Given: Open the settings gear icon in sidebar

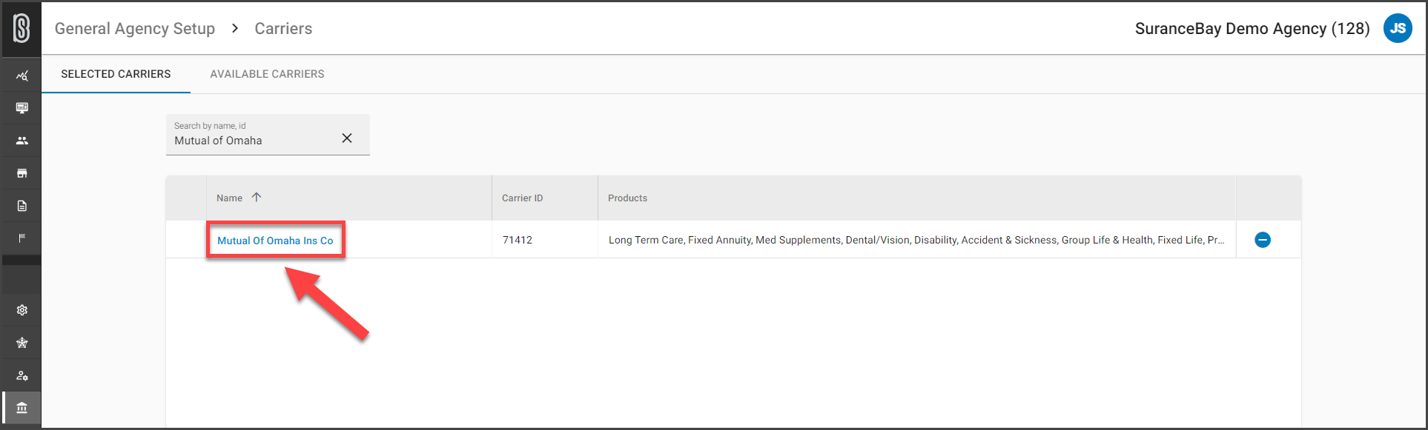Looking at the screenshot, I should (22, 310).
